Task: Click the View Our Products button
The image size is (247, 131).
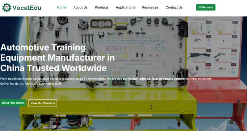Action: (x=43, y=103)
